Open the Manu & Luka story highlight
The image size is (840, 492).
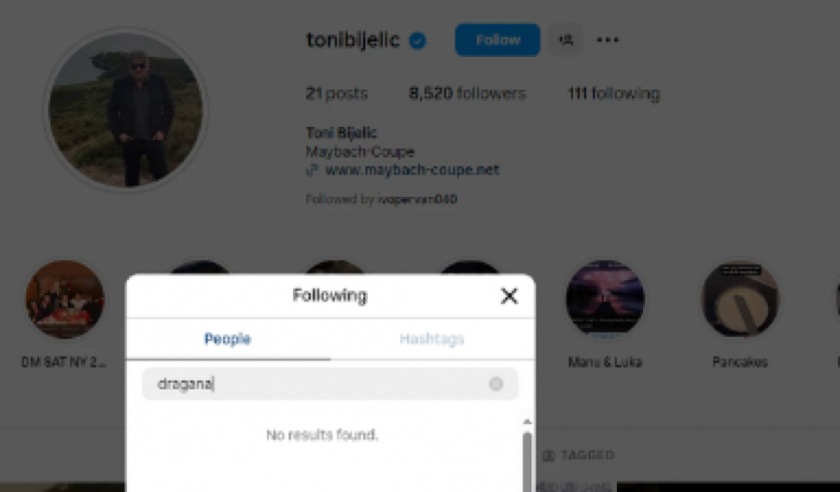(605, 300)
